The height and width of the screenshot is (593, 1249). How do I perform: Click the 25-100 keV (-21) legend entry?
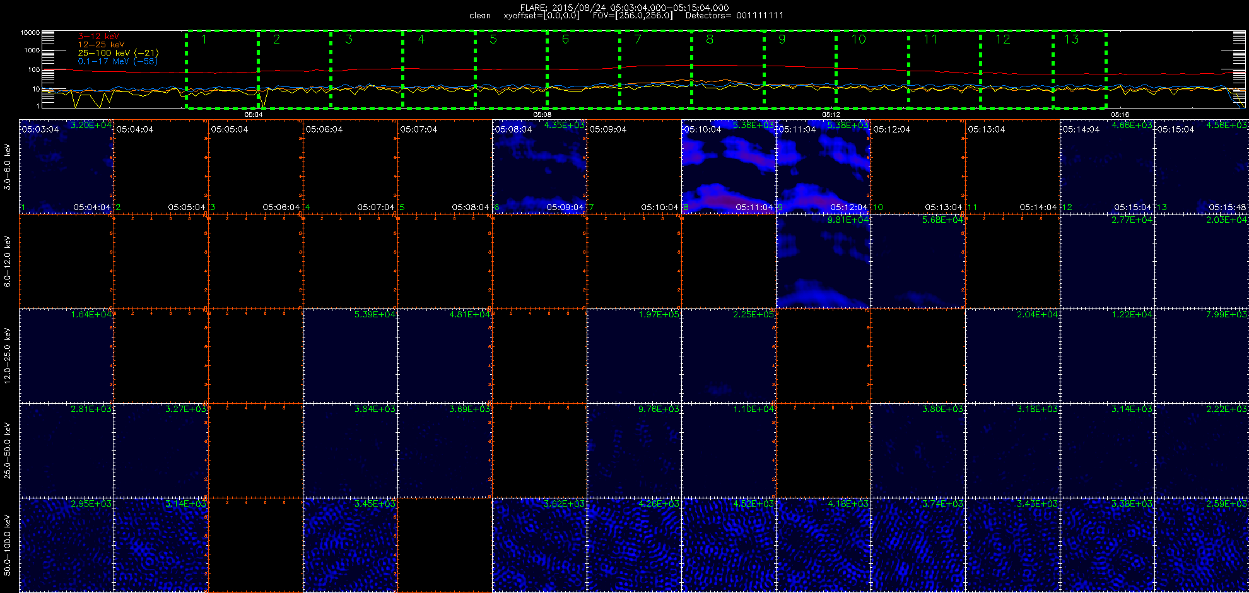[x=118, y=53]
